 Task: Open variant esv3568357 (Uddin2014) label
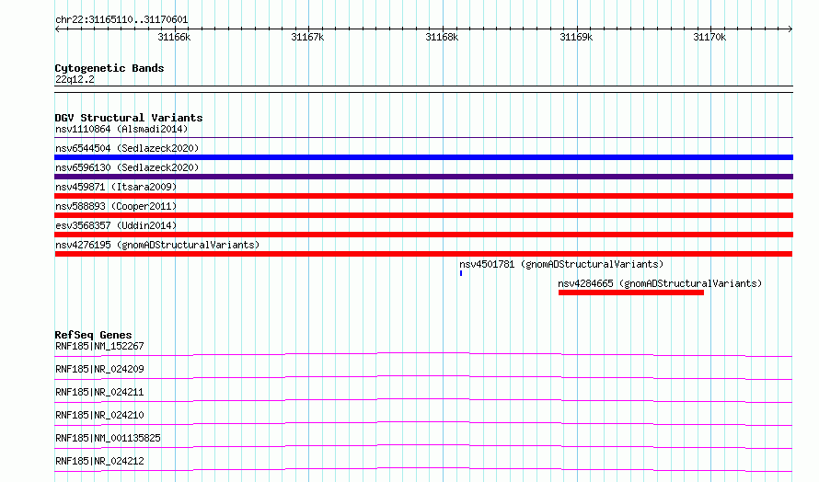tap(116, 225)
